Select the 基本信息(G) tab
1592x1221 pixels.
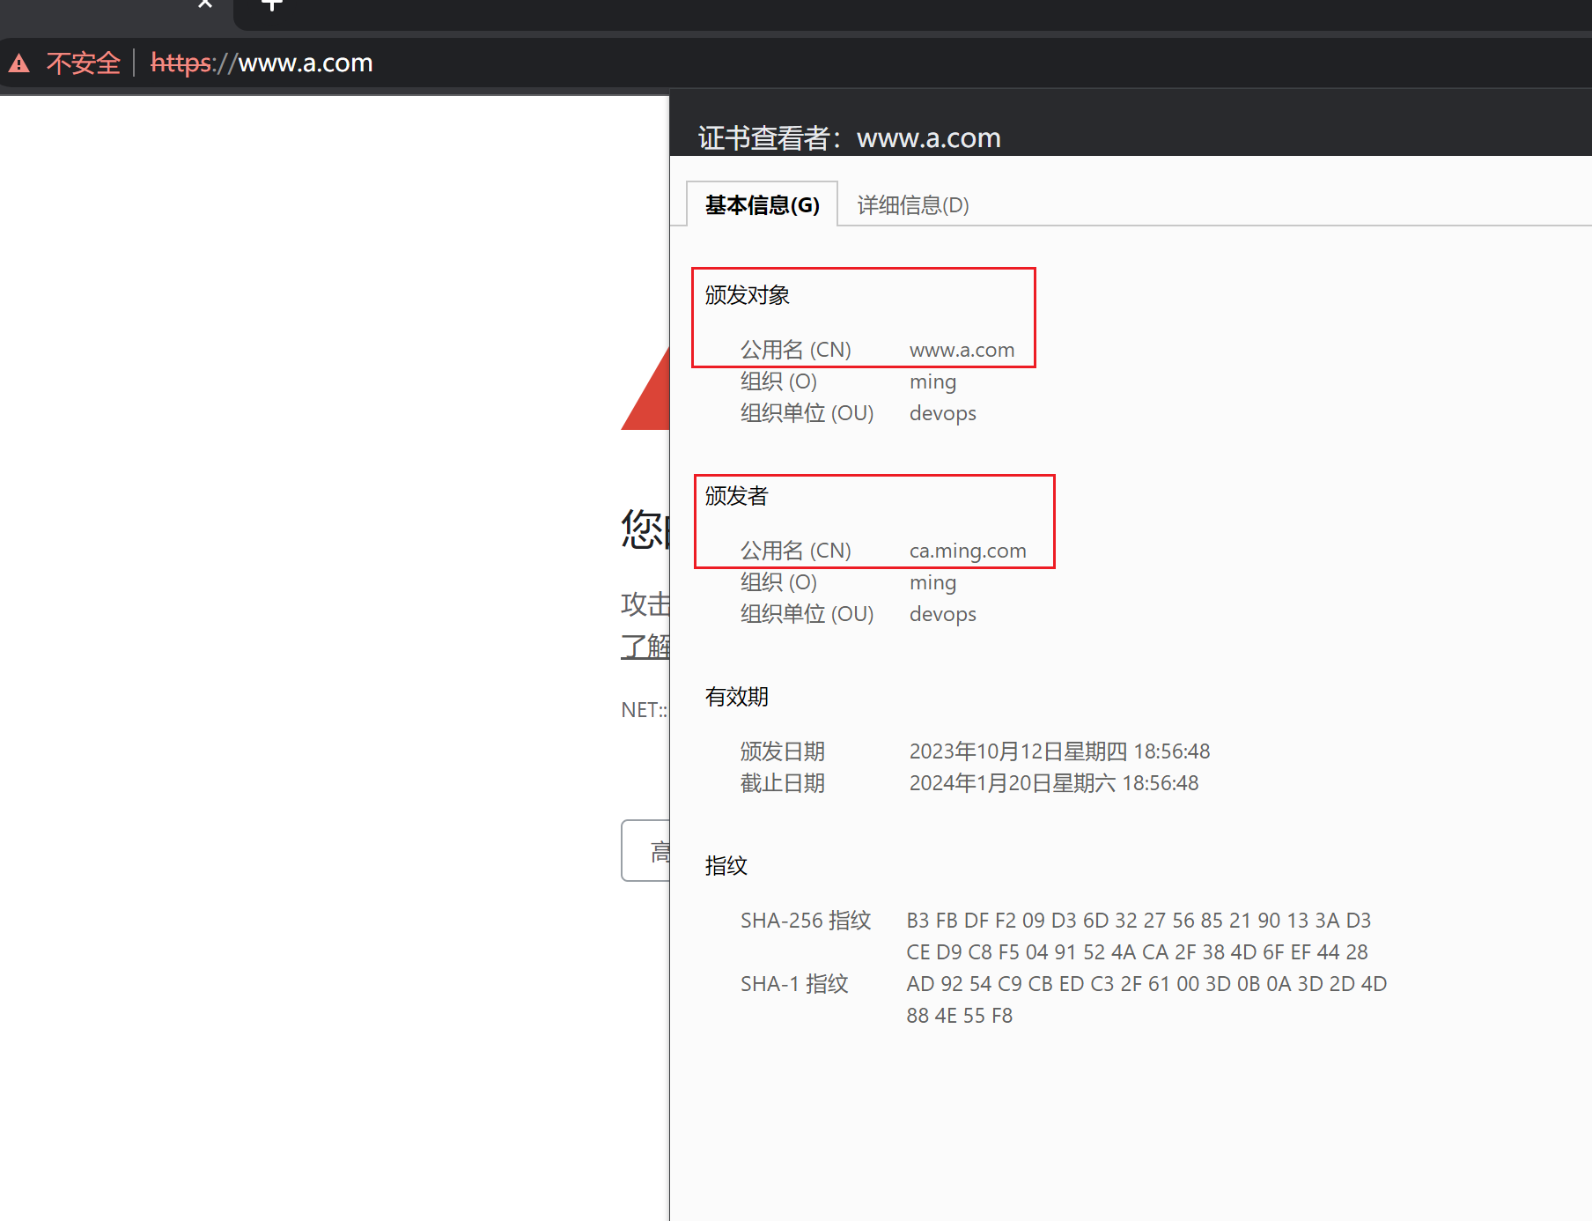pyautogui.click(x=762, y=205)
